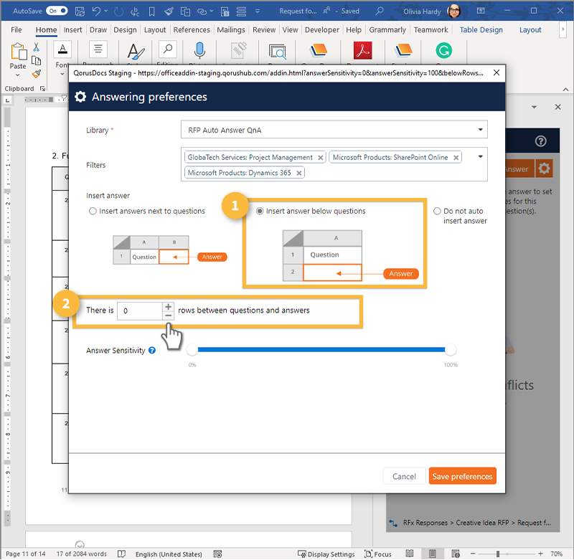Switch to the Mailings tab
574x560 pixels.
[230, 29]
